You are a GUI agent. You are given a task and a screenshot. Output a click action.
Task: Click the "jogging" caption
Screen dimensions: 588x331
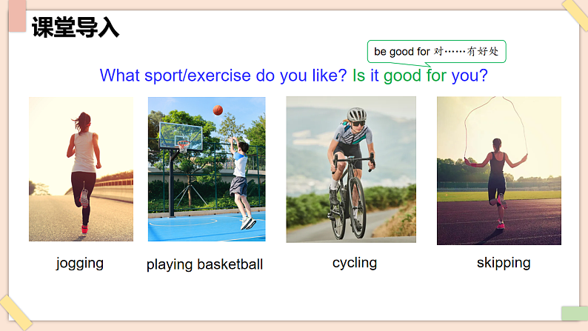click(80, 263)
